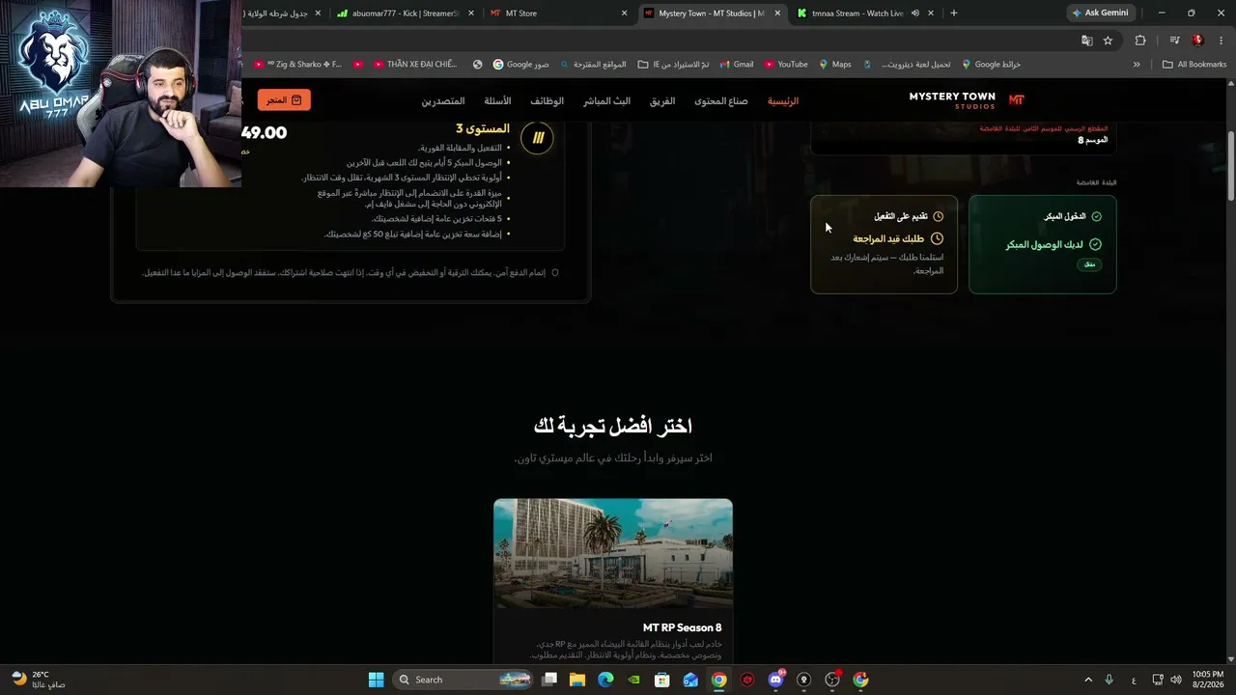Open صناع المحتوى navigation item
The image size is (1236, 695).
tap(721, 101)
